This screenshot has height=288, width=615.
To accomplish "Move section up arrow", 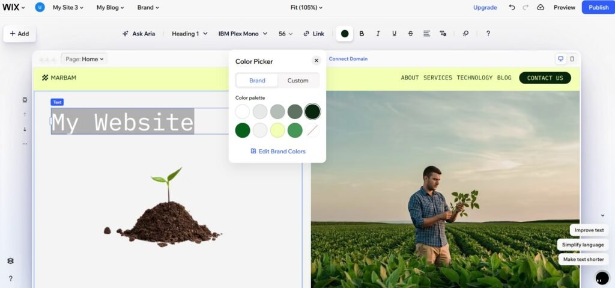I will [25, 115].
